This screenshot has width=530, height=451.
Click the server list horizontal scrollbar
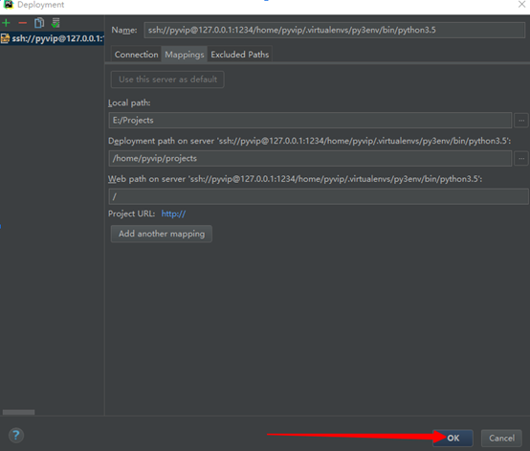18,412
